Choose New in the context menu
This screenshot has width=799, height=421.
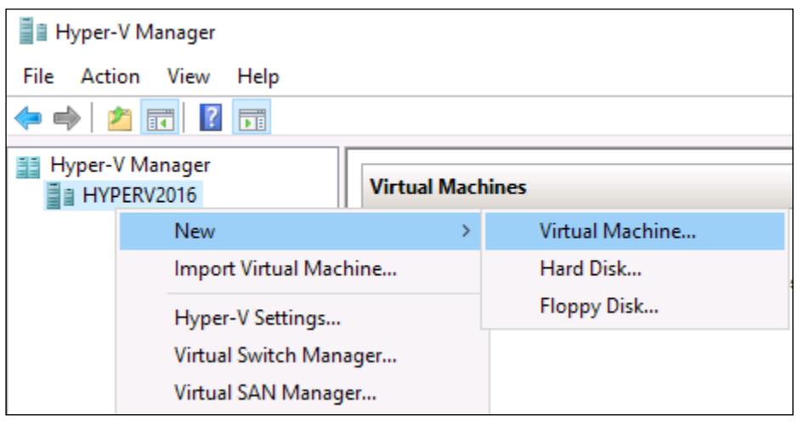(x=300, y=231)
